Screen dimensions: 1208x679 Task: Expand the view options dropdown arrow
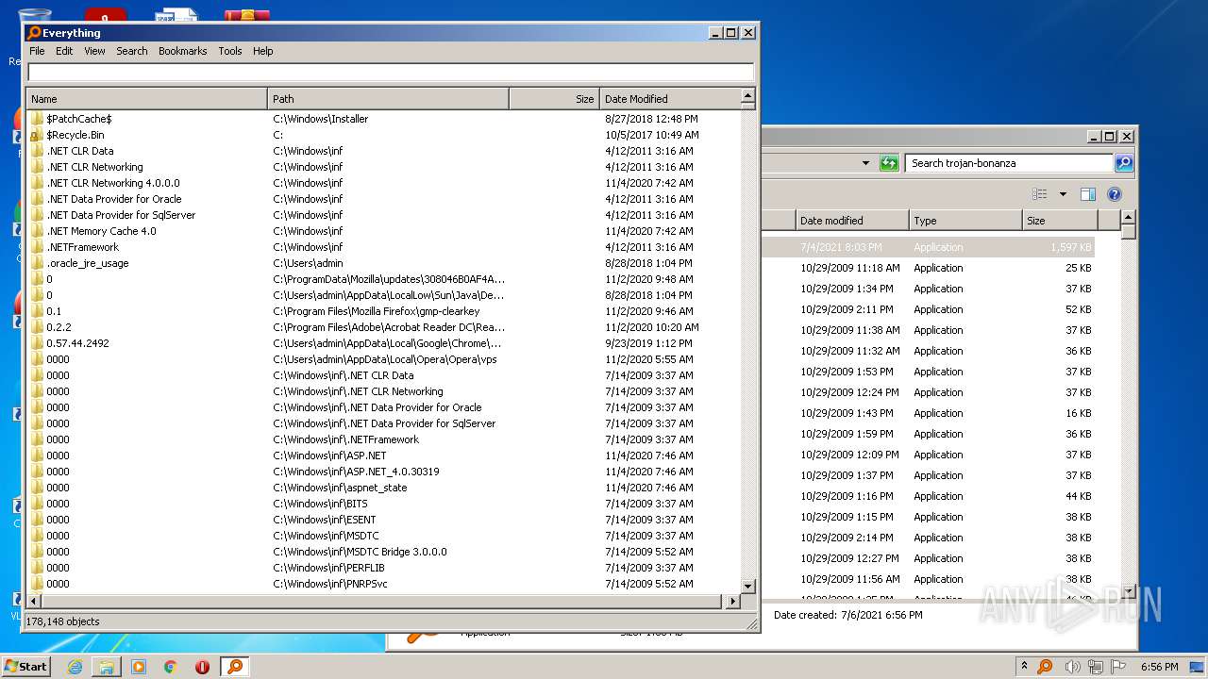click(x=1063, y=194)
